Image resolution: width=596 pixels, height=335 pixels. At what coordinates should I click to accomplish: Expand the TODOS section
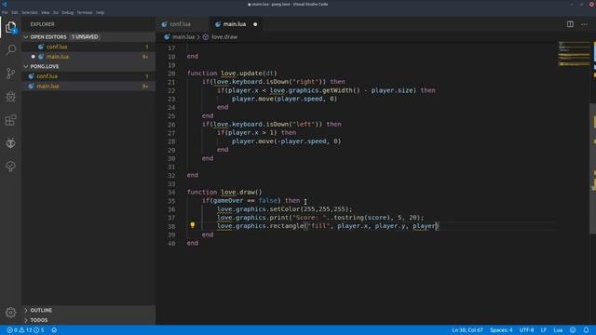pyautogui.click(x=88, y=320)
